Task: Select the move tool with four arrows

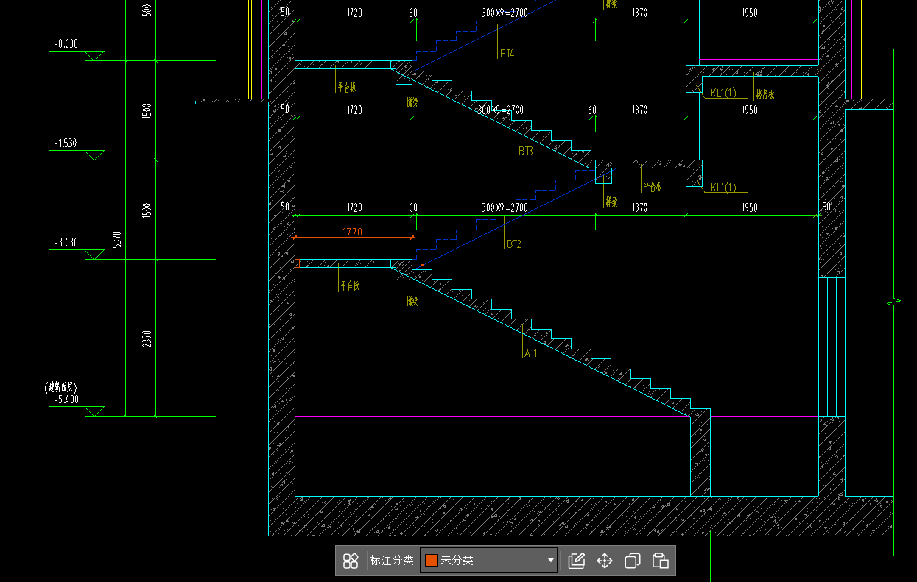Action: pyautogui.click(x=605, y=561)
